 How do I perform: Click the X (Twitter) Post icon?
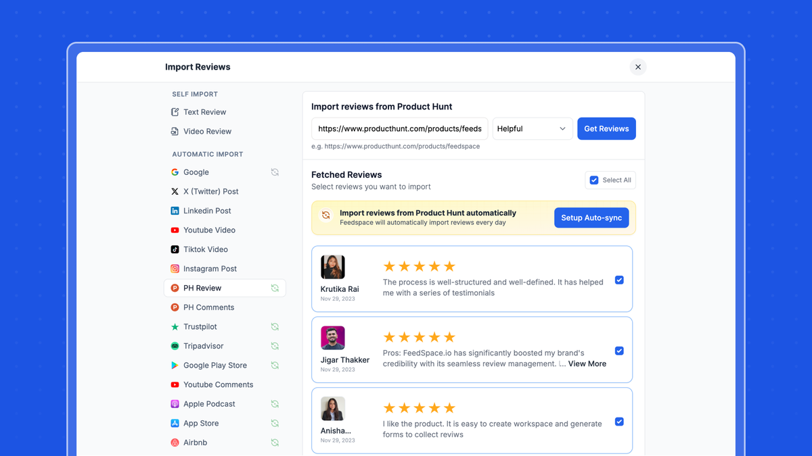point(175,191)
